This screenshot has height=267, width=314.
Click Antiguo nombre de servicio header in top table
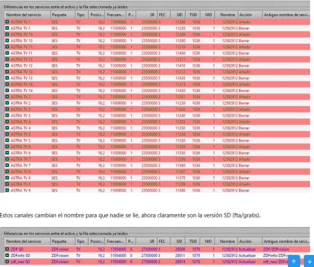click(x=286, y=15)
